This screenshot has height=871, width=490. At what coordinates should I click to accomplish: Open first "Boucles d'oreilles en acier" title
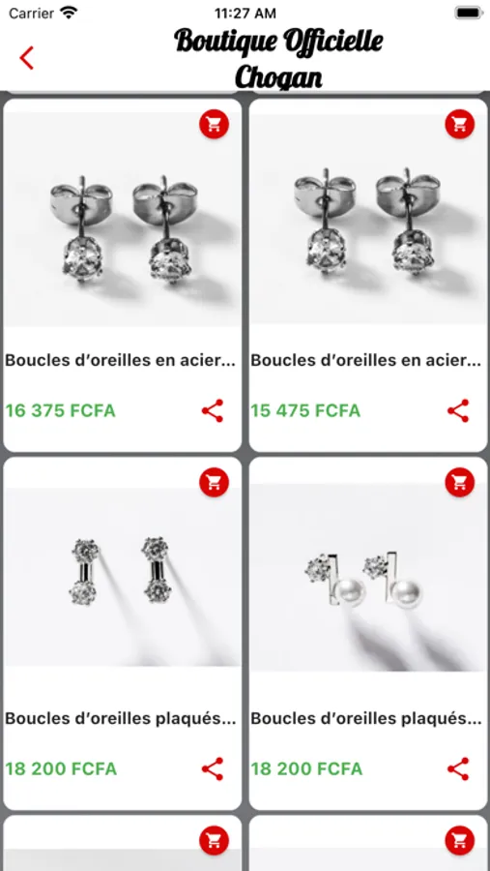pos(121,360)
